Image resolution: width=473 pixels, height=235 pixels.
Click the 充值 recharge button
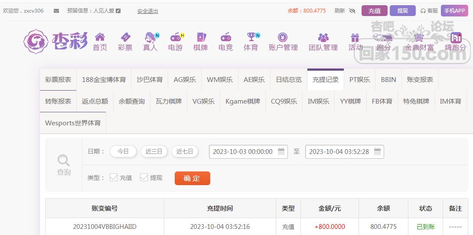tap(374, 11)
